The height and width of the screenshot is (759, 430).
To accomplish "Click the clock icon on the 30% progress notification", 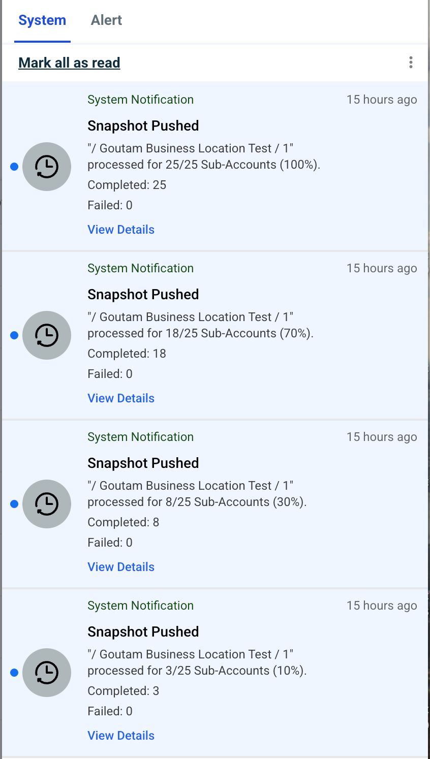I will click(47, 504).
